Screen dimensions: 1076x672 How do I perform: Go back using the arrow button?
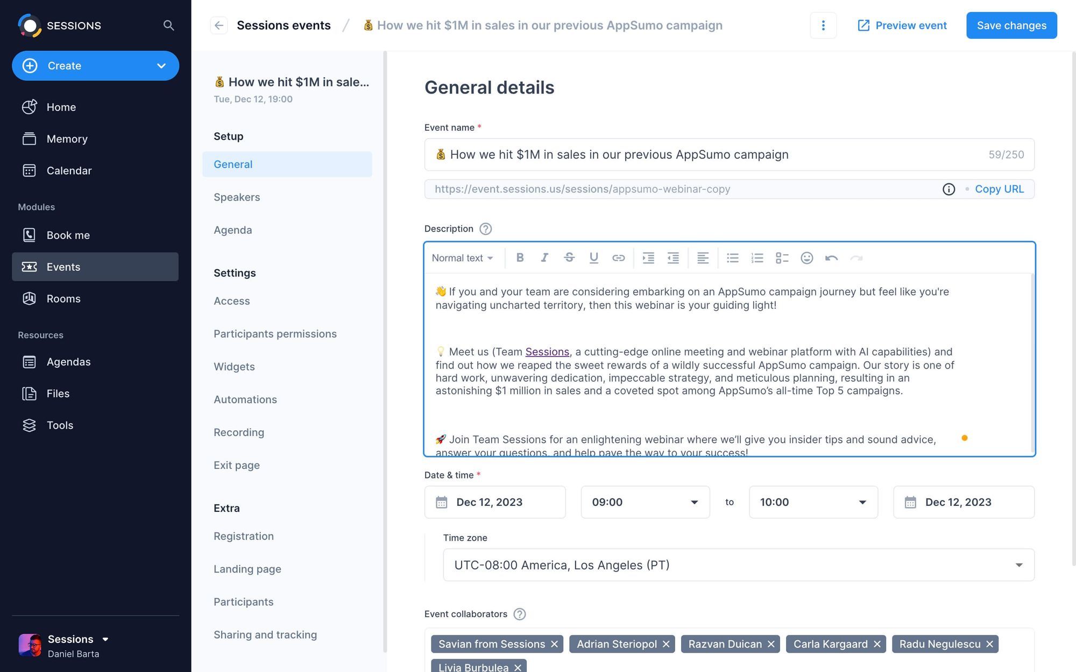(x=219, y=25)
